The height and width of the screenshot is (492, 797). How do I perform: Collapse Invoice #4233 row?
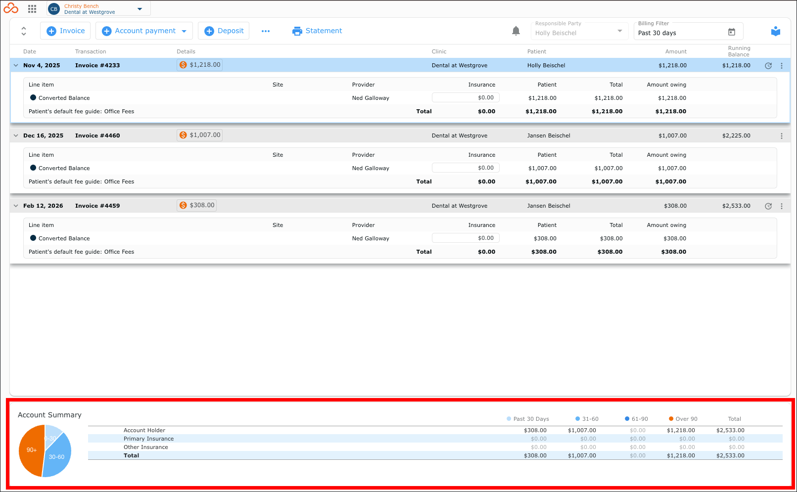16,65
